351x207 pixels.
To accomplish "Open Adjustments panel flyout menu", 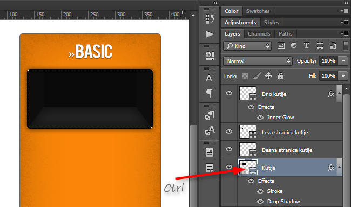I will (x=345, y=22).
